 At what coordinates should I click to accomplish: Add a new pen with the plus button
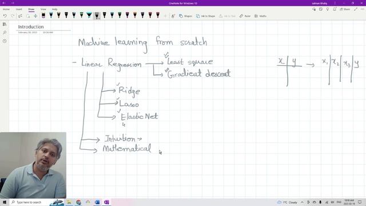(x=165, y=16)
